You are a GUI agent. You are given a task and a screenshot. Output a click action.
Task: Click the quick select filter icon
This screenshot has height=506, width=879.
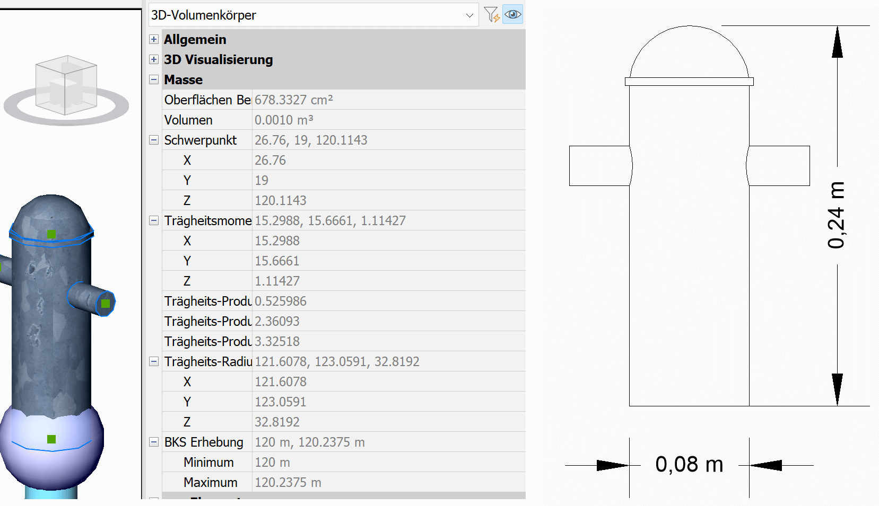491,15
